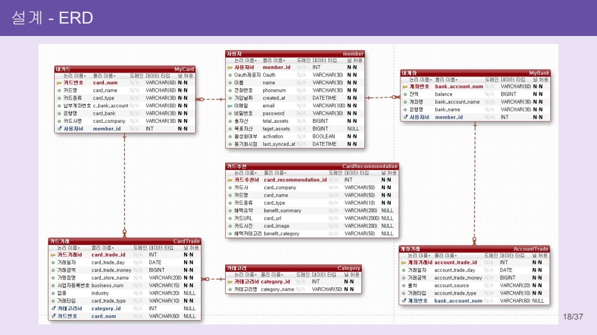Click the green bullet beside benefit_summary row
This screenshot has height=335, width=597.
tap(230, 211)
